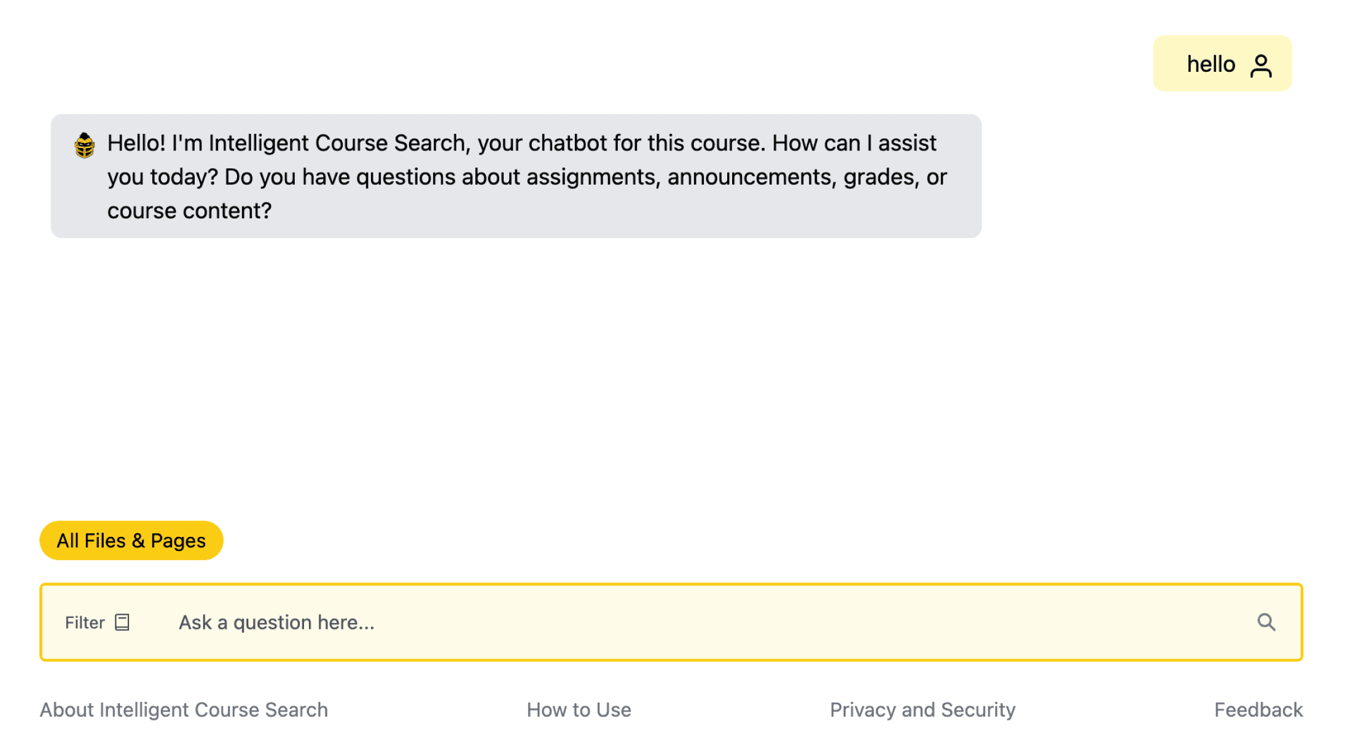Click the bot avatar beside the greeting
Viewport: 1350px width, 756px height.
[x=84, y=145]
